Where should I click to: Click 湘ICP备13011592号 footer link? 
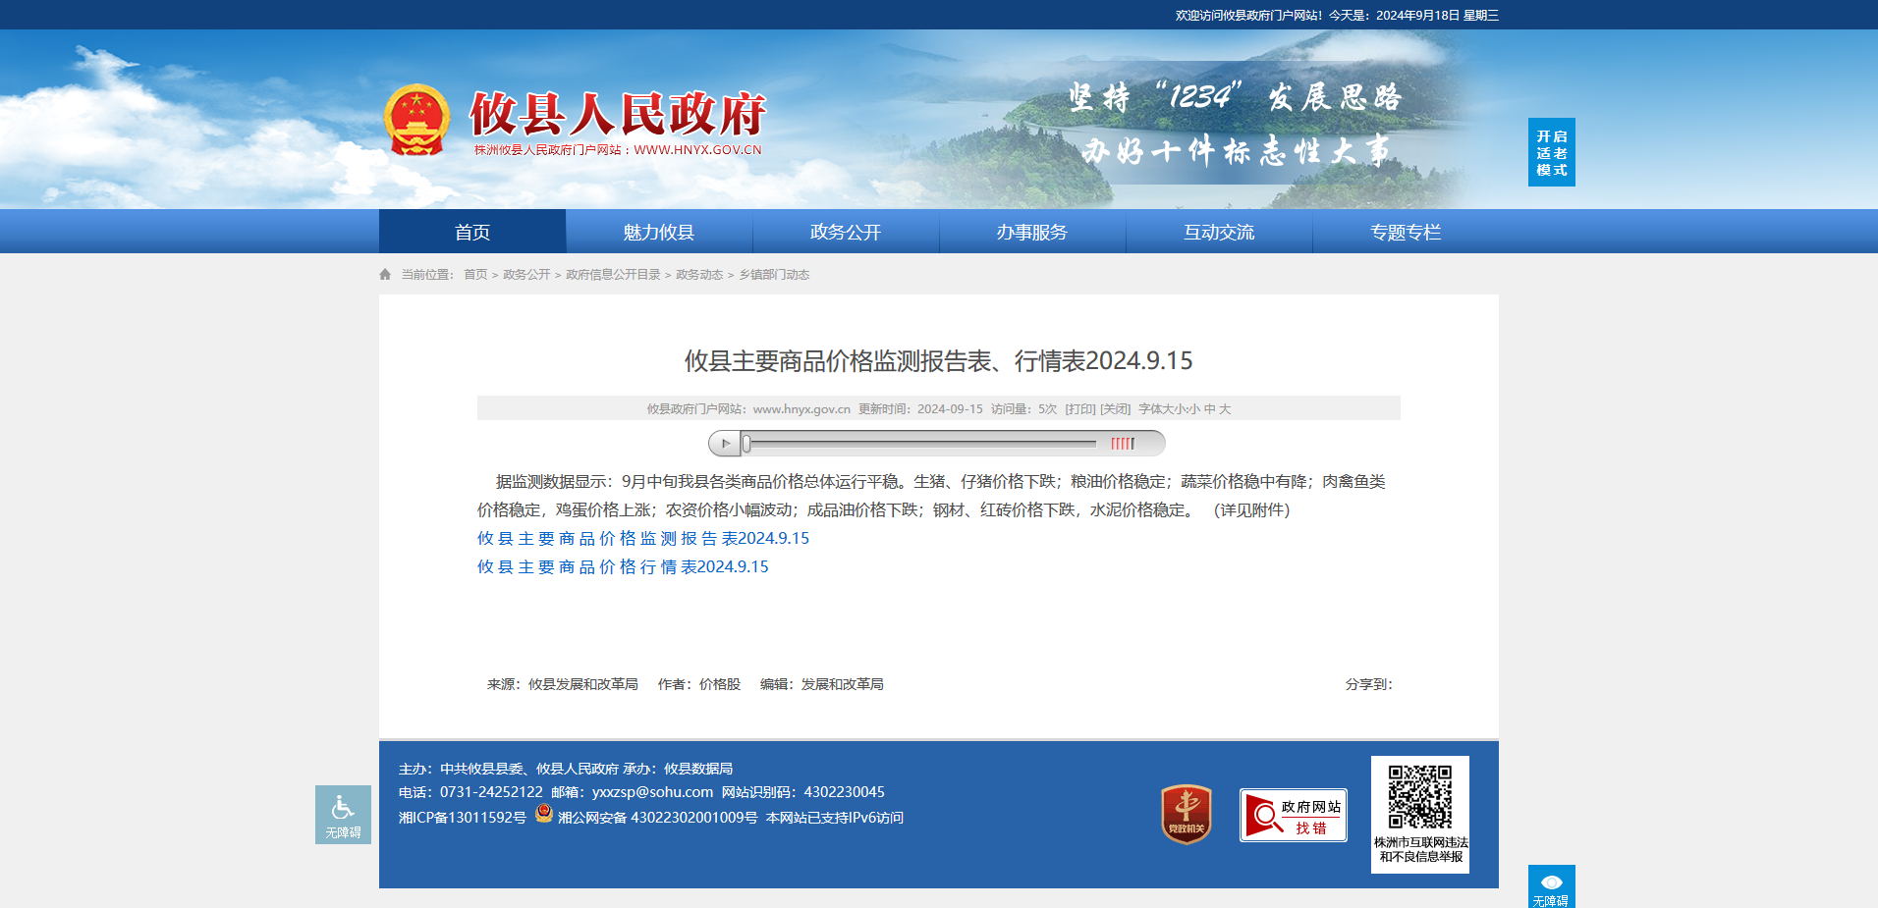tap(463, 818)
